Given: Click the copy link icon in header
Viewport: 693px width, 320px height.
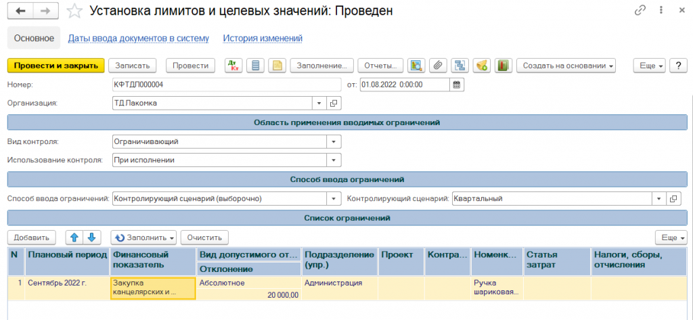Looking at the screenshot, I should tap(640, 11).
